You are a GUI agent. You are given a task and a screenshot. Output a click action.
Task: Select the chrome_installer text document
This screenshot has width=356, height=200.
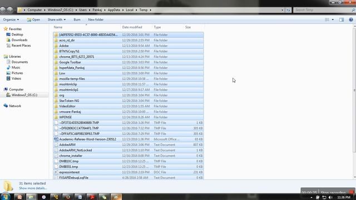(x=128, y=156)
